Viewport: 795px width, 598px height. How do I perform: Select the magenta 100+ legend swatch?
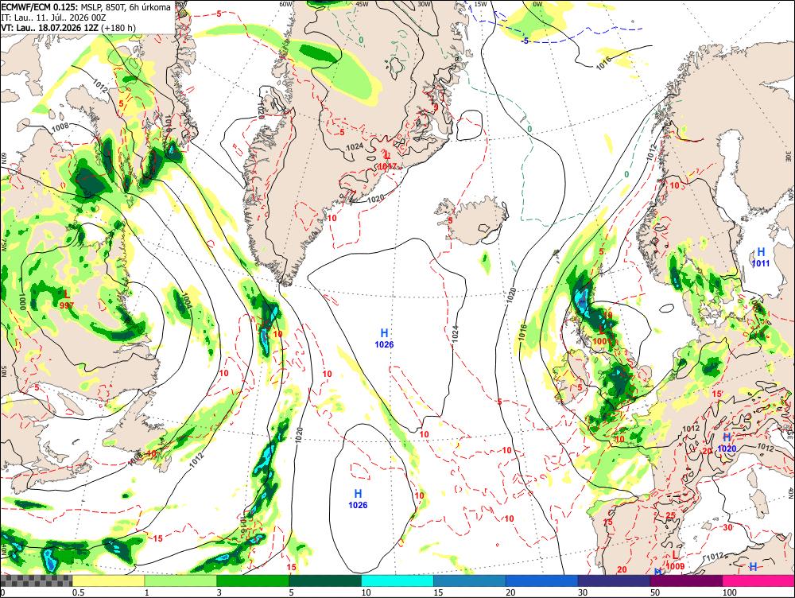[x=758, y=581]
